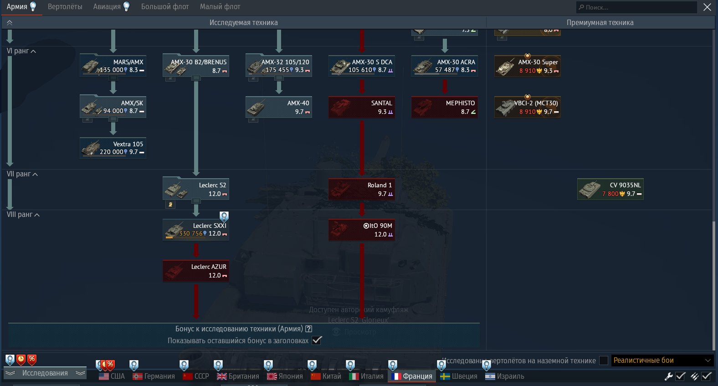Open the Большой флот tab

[x=165, y=7]
